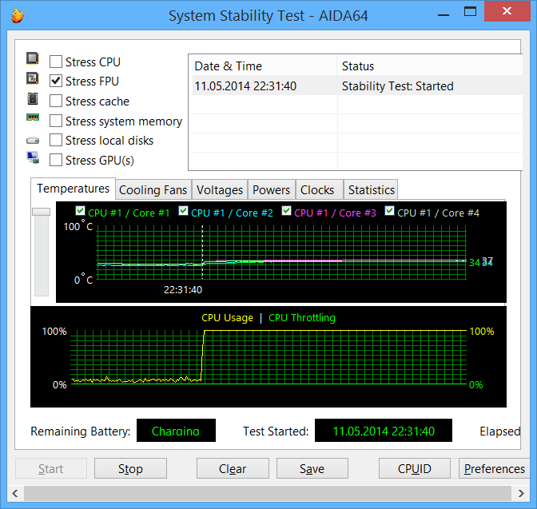Screen dimensions: 537x509
Task: Select the 11.05.2014 22:31:40 log row
Action: tap(356, 85)
